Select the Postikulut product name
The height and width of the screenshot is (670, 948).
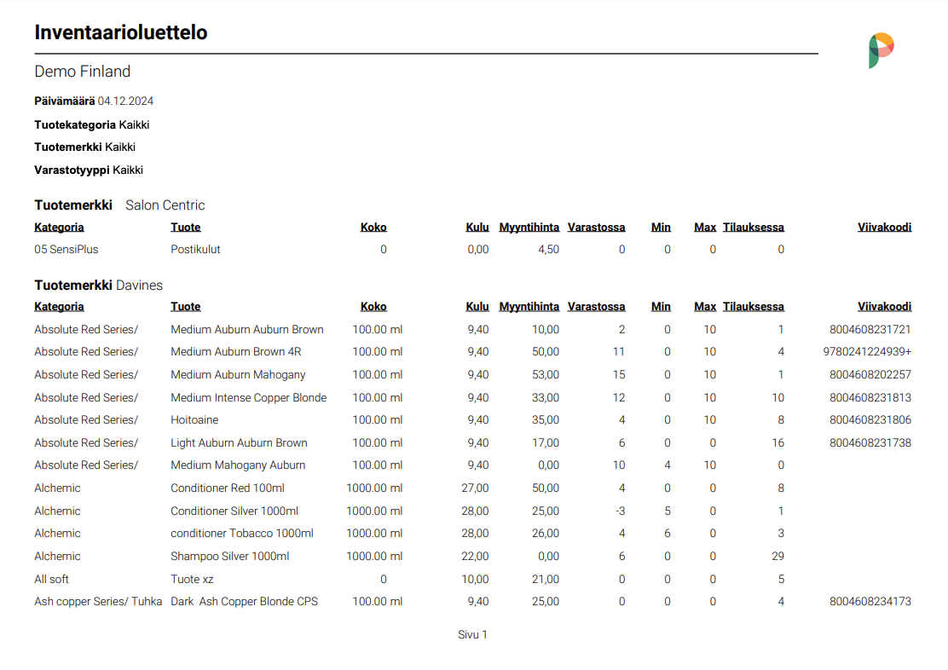195,250
